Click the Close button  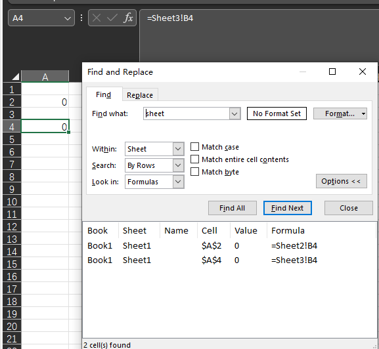click(349, 208)
